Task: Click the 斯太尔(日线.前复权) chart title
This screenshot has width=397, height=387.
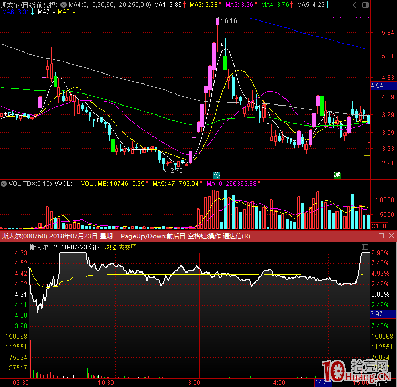Action: point(29,5)
